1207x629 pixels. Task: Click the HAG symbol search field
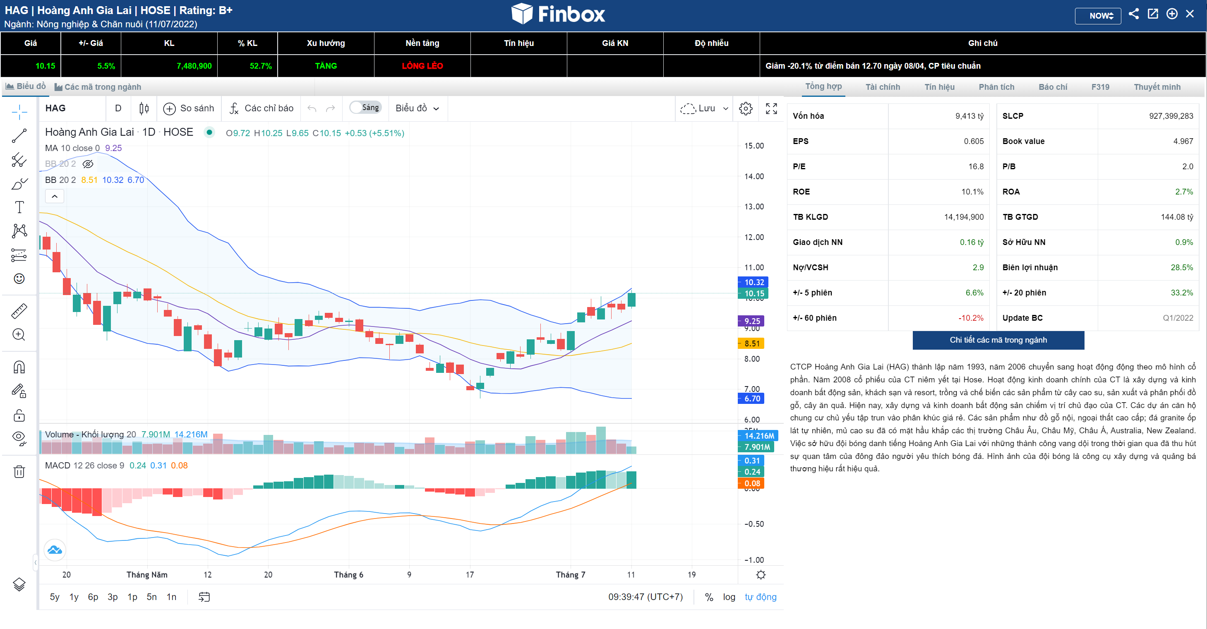tap(73, 108)
